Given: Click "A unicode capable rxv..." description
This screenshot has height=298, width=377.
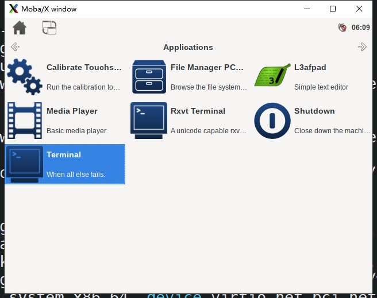Looking at the screenshot, I should pyautogui.click(x=209, y=131).
